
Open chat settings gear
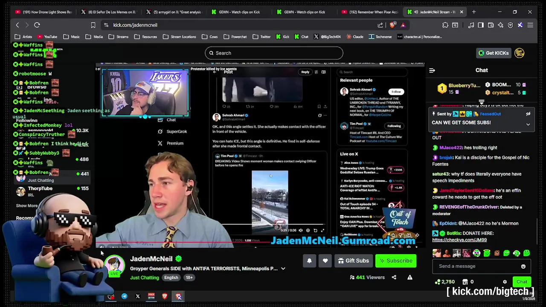505,282
